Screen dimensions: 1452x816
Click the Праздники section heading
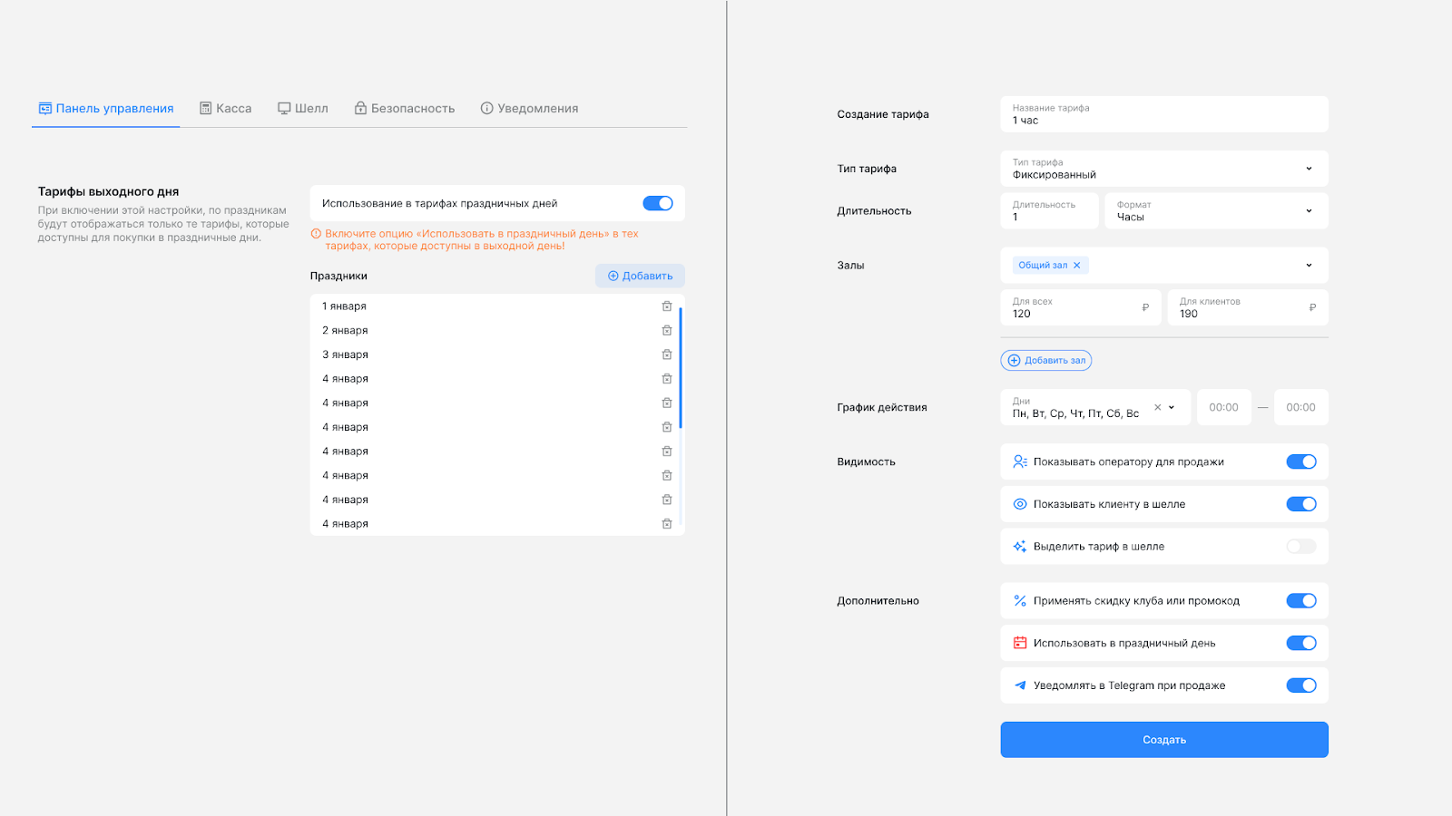click(338, 276)
